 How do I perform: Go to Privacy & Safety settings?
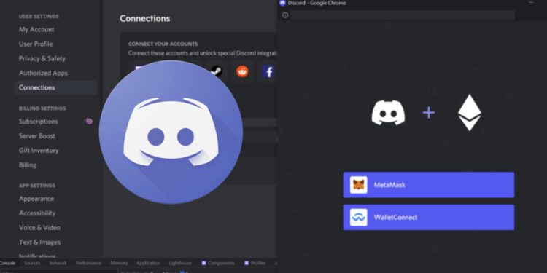coord(42,58)
